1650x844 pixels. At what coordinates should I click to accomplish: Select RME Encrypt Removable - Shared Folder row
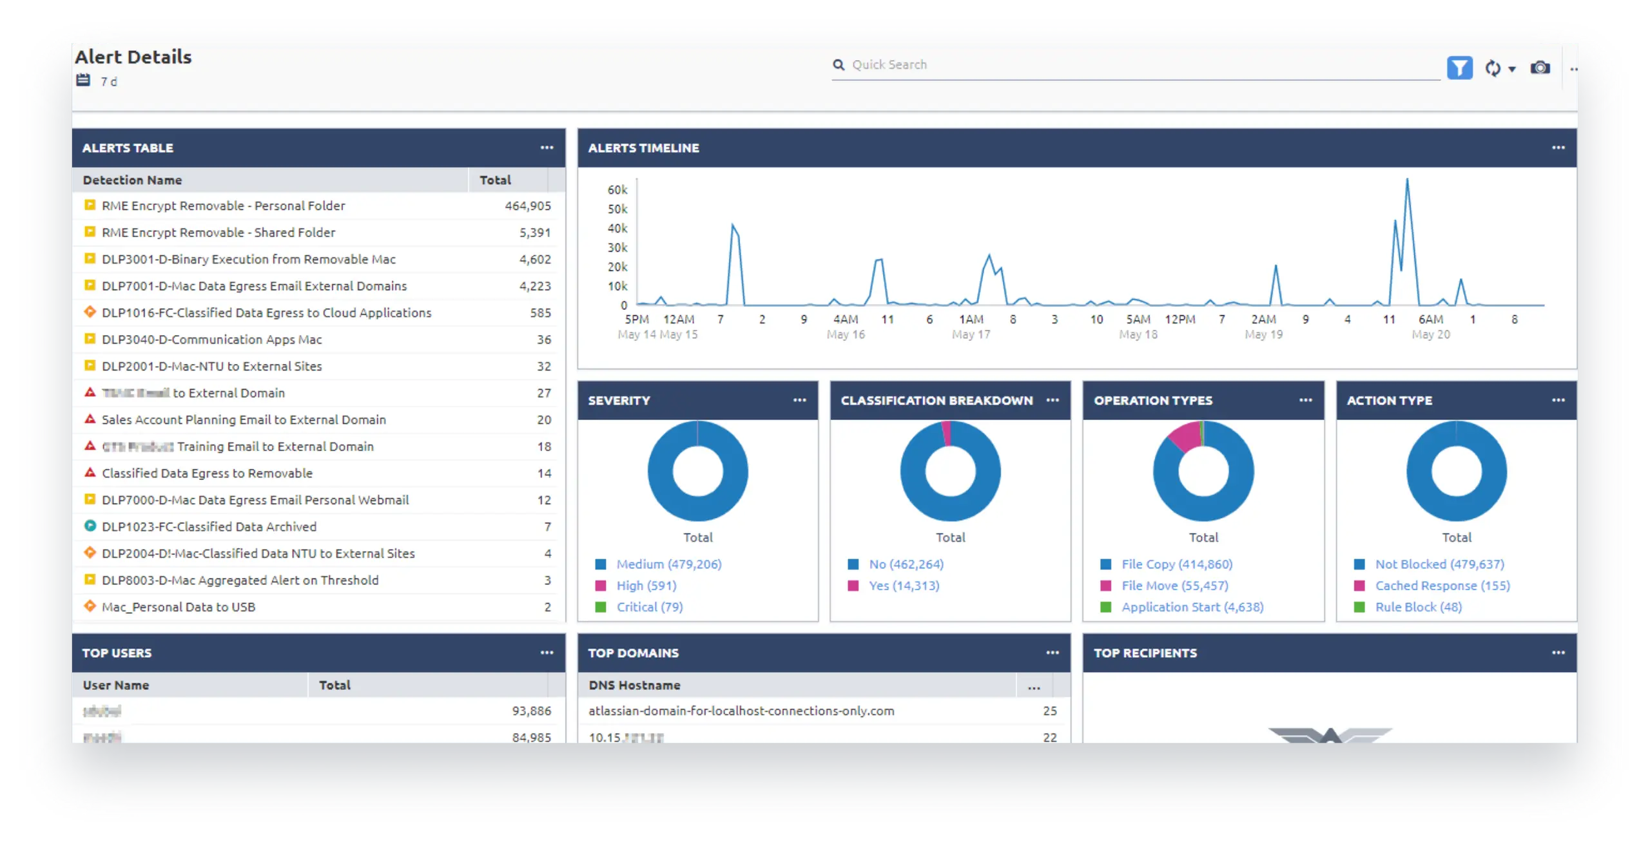[x=218, y=233]
